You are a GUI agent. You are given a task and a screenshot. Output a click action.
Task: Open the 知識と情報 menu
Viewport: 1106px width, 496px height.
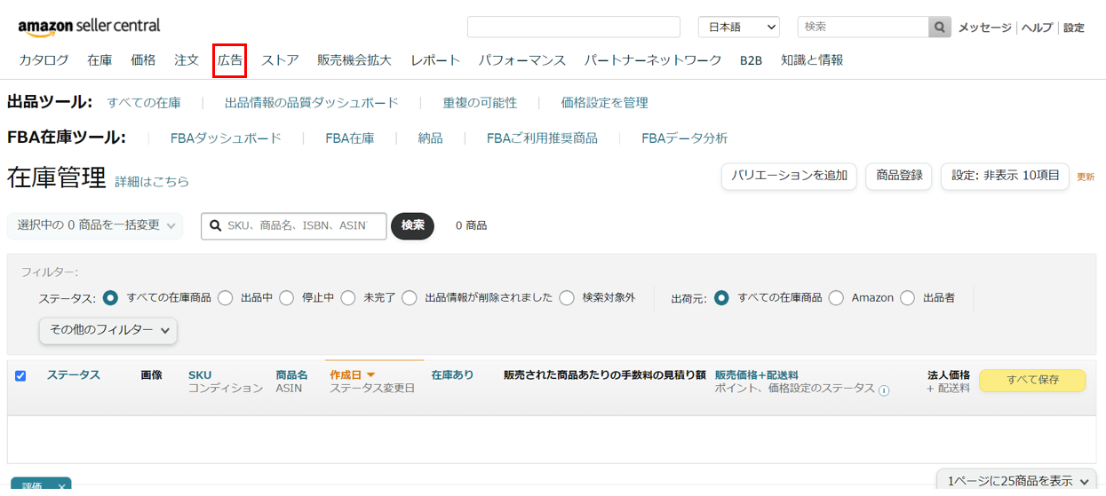(812, 60)
